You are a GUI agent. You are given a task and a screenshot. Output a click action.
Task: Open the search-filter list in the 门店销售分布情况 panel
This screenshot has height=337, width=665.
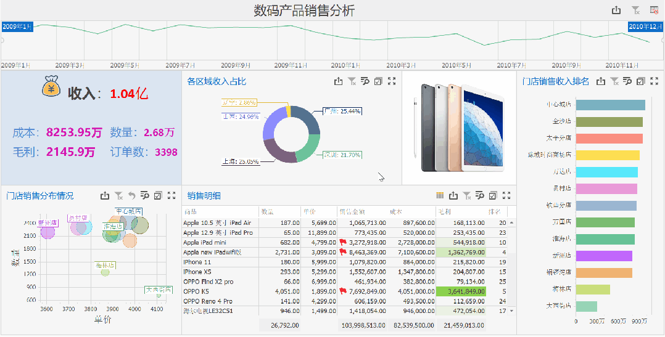144,196
